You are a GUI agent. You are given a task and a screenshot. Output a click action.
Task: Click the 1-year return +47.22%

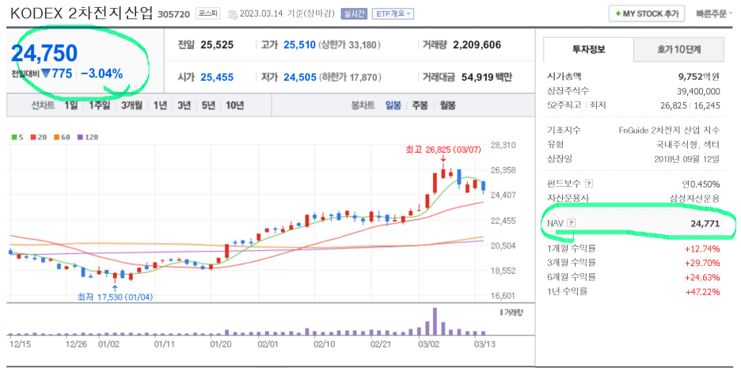click(x=703, y=291)
